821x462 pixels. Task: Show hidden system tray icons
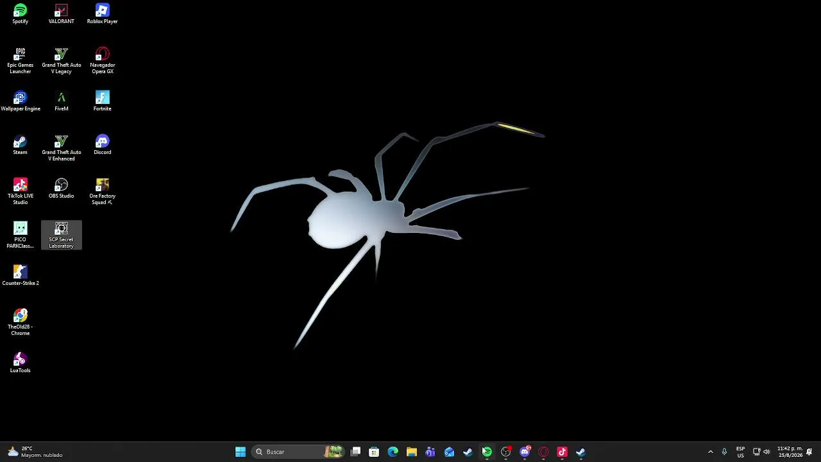click(710, 452)
